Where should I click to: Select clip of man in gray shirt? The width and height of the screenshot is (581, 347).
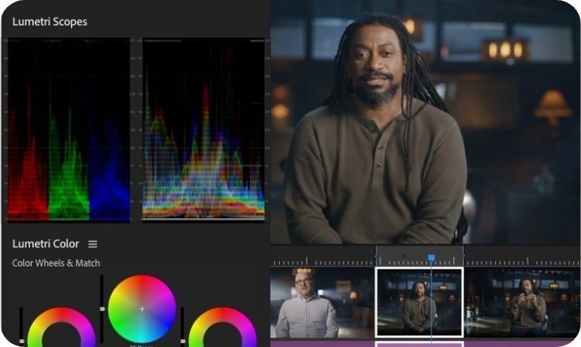322,303
